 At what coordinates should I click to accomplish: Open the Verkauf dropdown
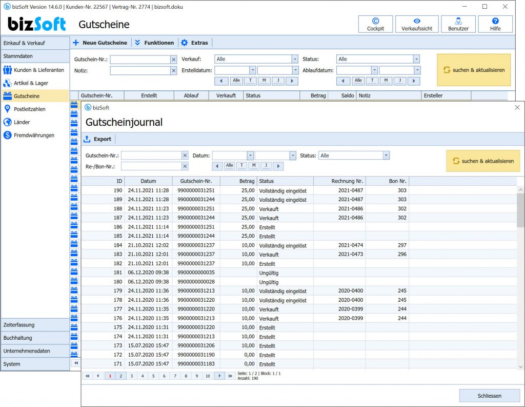pyautogui.click(x=295, y=59)
